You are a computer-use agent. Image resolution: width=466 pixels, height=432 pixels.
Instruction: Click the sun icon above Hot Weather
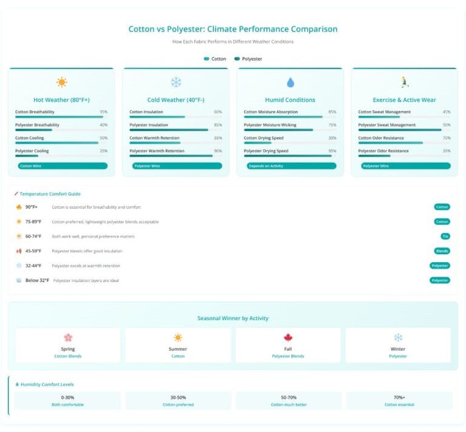(x=61, y=83)
